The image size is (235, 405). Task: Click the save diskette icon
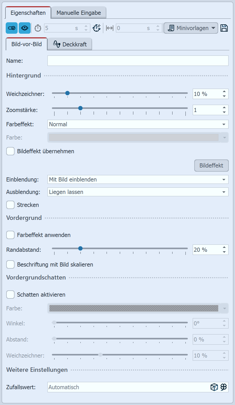(x=224, y=28)
